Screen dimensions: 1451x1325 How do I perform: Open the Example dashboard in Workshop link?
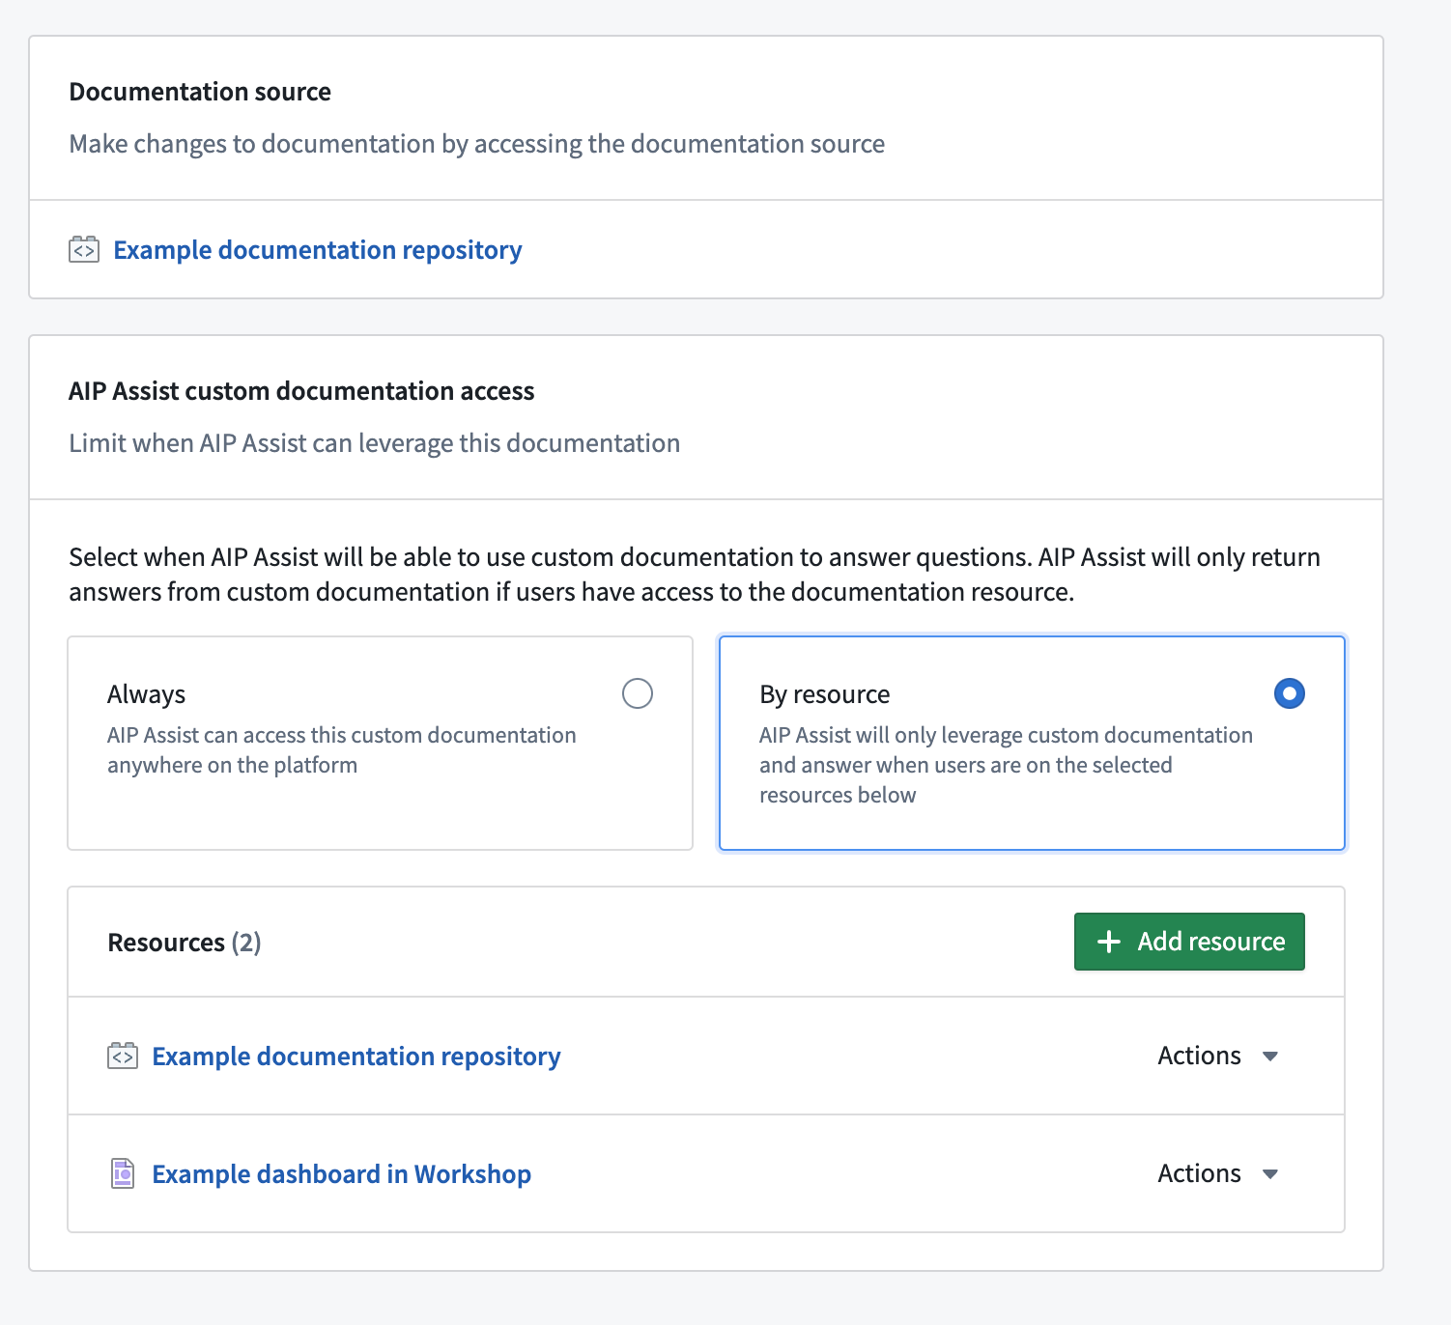click(x=342, y=1174)
